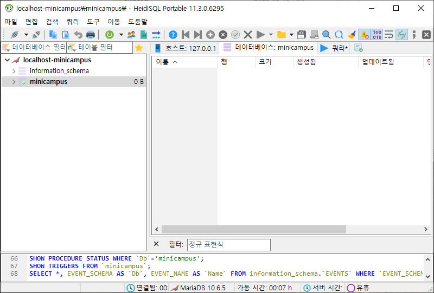This screenshot has height=293, width=434.
Task: Run query with gray play icon
Action: pos(260,35)
